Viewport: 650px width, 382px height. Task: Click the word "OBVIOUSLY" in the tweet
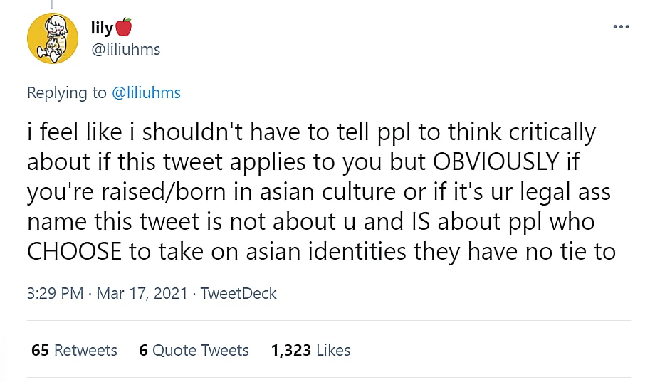496,161
